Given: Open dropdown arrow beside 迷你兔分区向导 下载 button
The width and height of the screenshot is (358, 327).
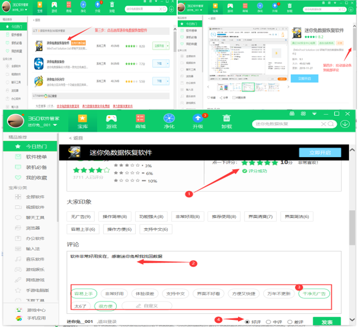Looking at the screenshot, I should coord(167,81).
